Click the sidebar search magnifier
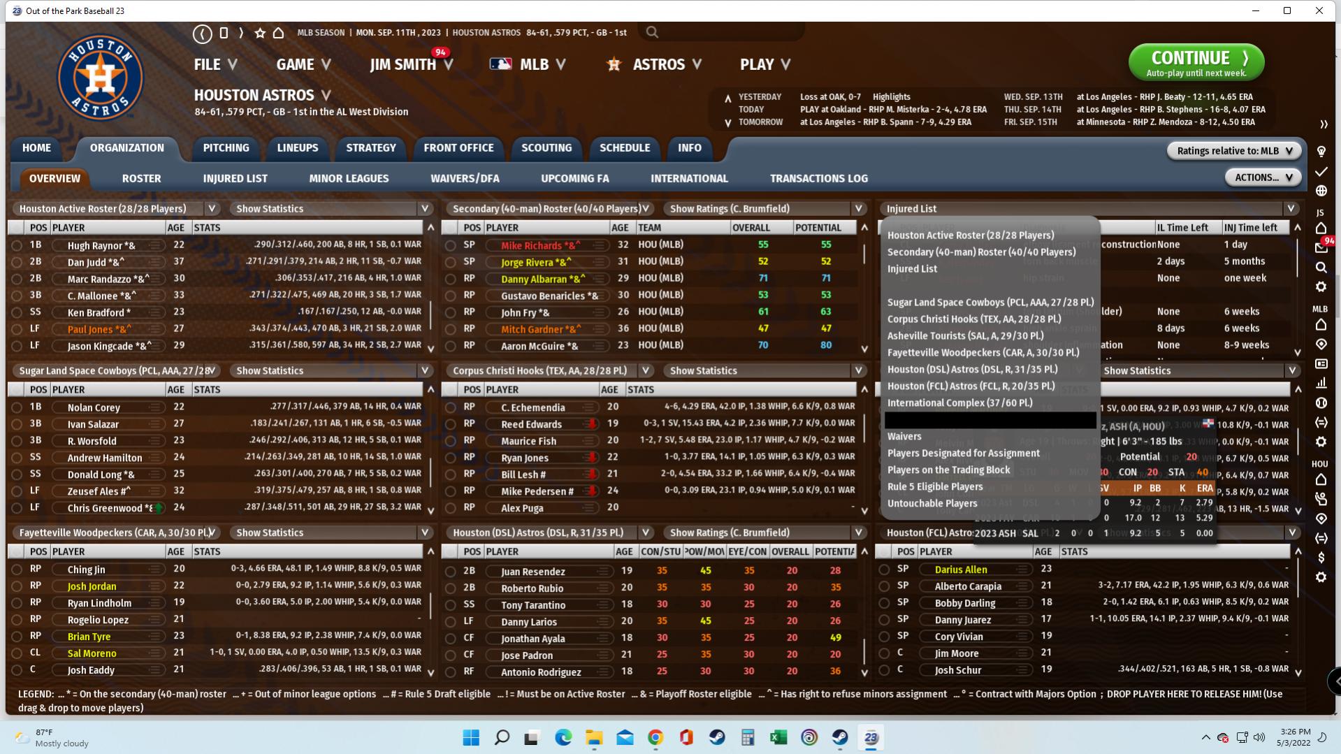Image resolution: width=1341 pixels, height=754 pixels. click(1321, 267)
